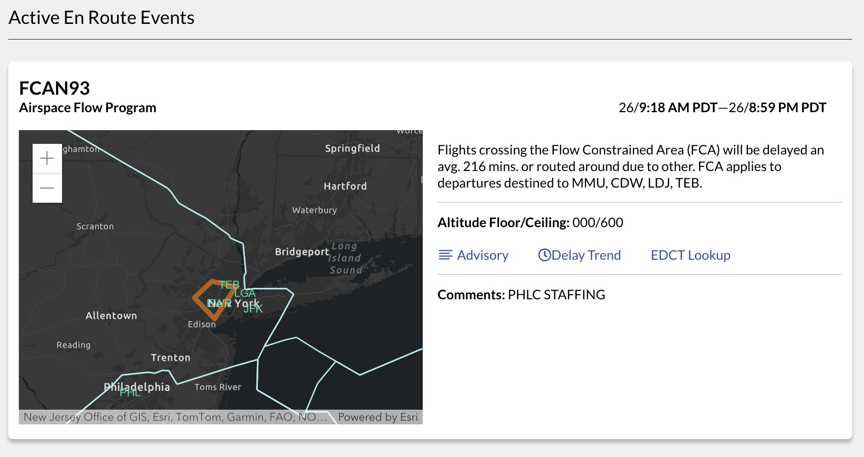This screenshot has height=457, width=864.
Task: Zoom out on the map
Action: [47, 188]
